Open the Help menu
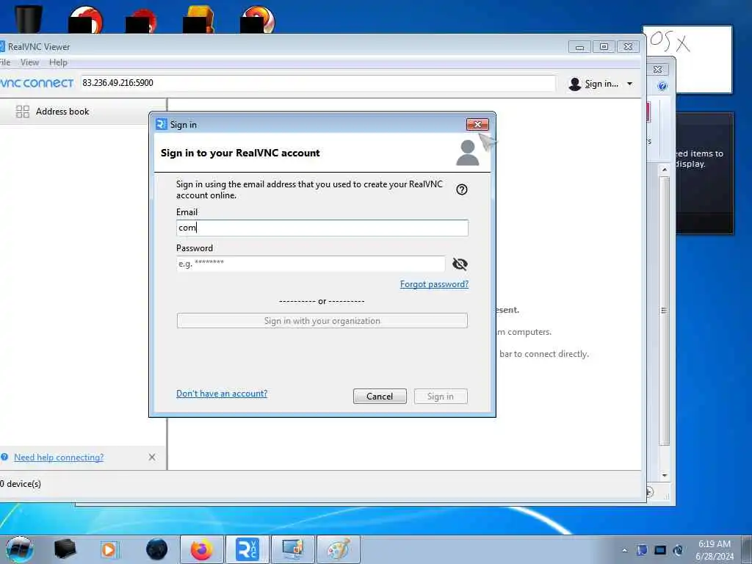 (x=58, y=62)
